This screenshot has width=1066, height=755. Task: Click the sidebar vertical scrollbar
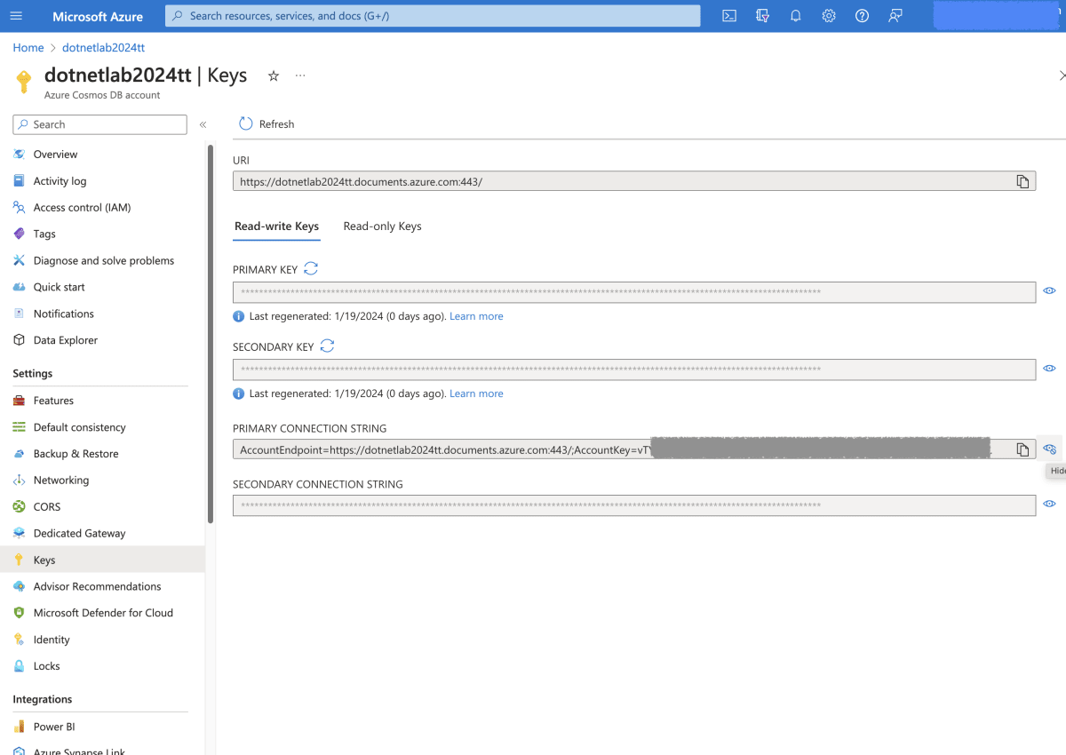(x=211, y=333)
